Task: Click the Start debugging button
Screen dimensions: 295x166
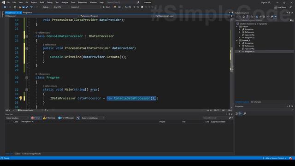Action: tap(106, 7)
